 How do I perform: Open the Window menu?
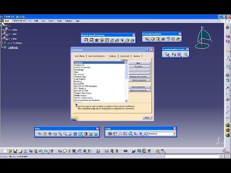(x=69, y=21)
